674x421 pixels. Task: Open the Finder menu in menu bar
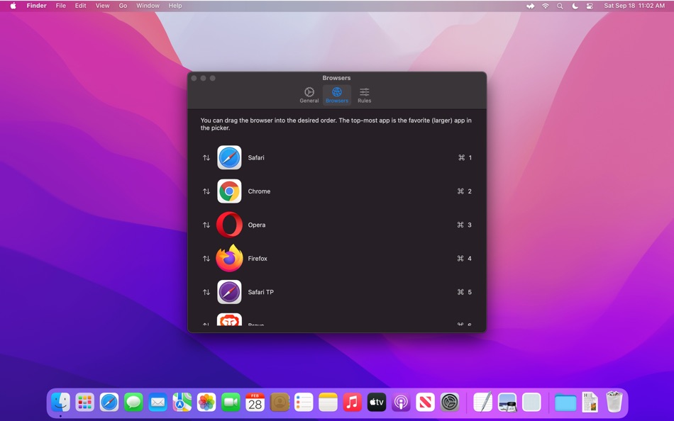[36, 6]
